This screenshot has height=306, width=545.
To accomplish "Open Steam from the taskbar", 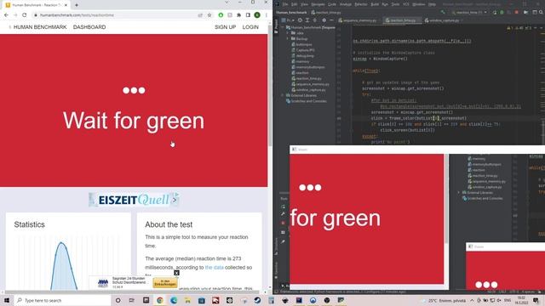I will 257,300.
